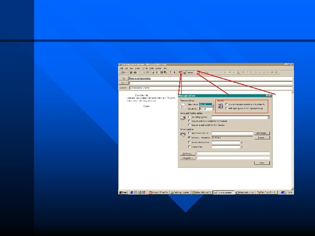315x236 pixels.
Task: Open the Expires after date dropdown
Action: point(241,147)
